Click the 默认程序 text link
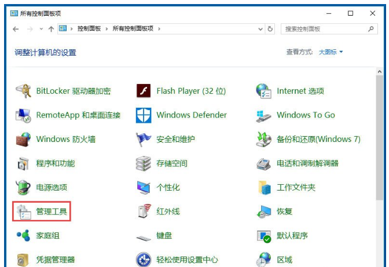The image size is (389, 267). tap(292, 236)
